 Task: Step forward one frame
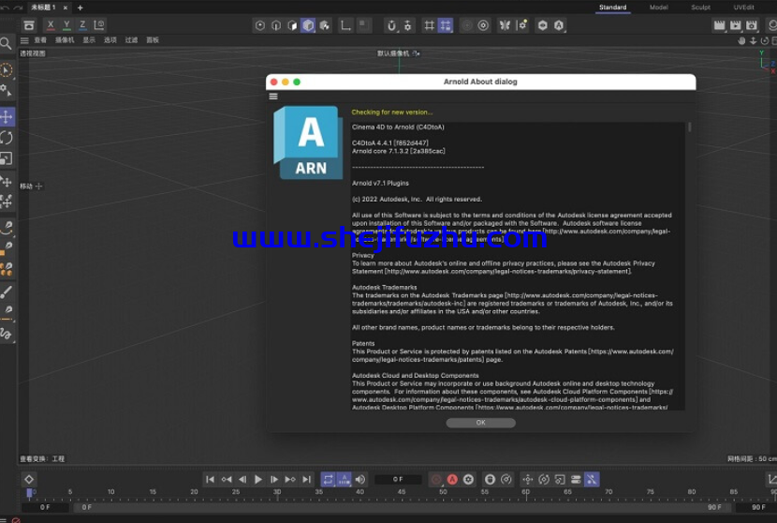[x=274, y=479]
